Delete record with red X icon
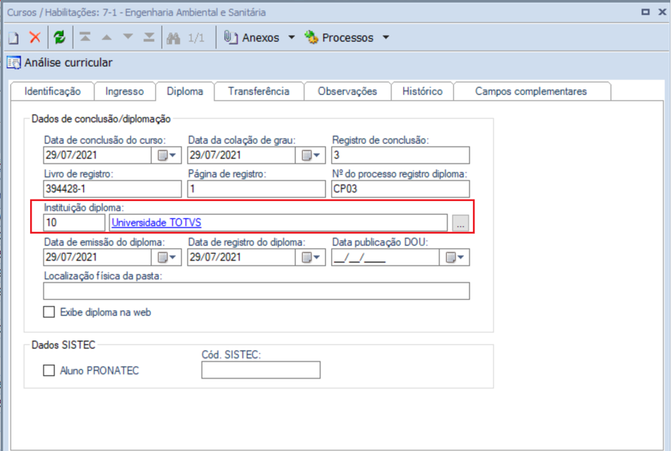The height and width of the screenshot is (451, 671). 35,37
